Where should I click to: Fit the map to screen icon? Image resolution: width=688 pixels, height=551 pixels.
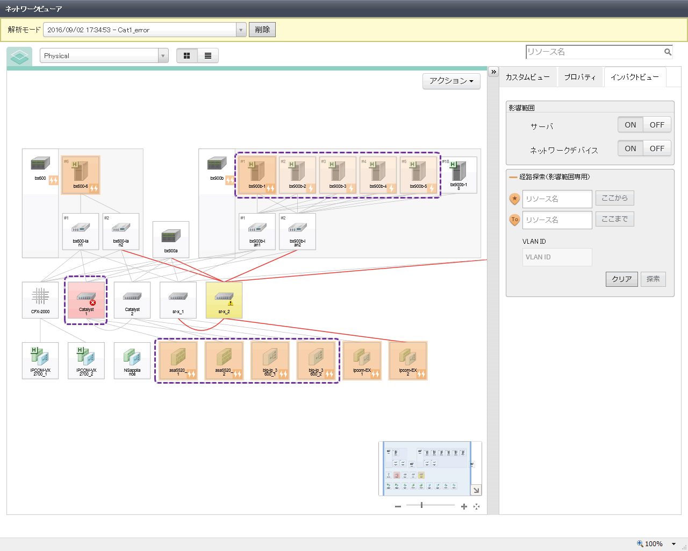click(476, 506)
